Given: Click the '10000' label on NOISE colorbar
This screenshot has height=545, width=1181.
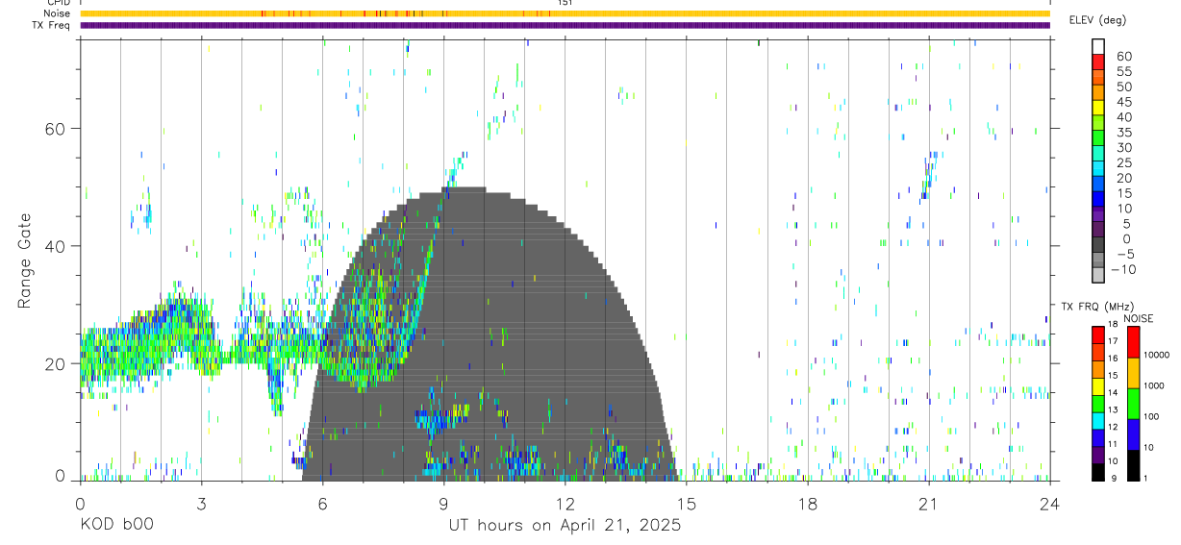Looking at the screenshot, I should point(1156,355).
